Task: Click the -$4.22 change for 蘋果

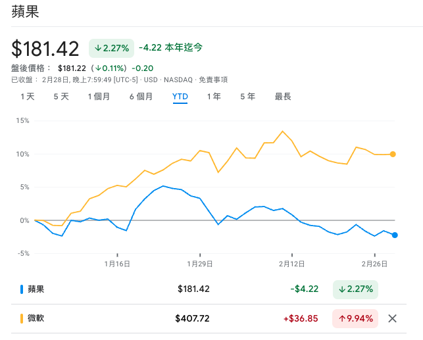Action: [x=305, y=289]
